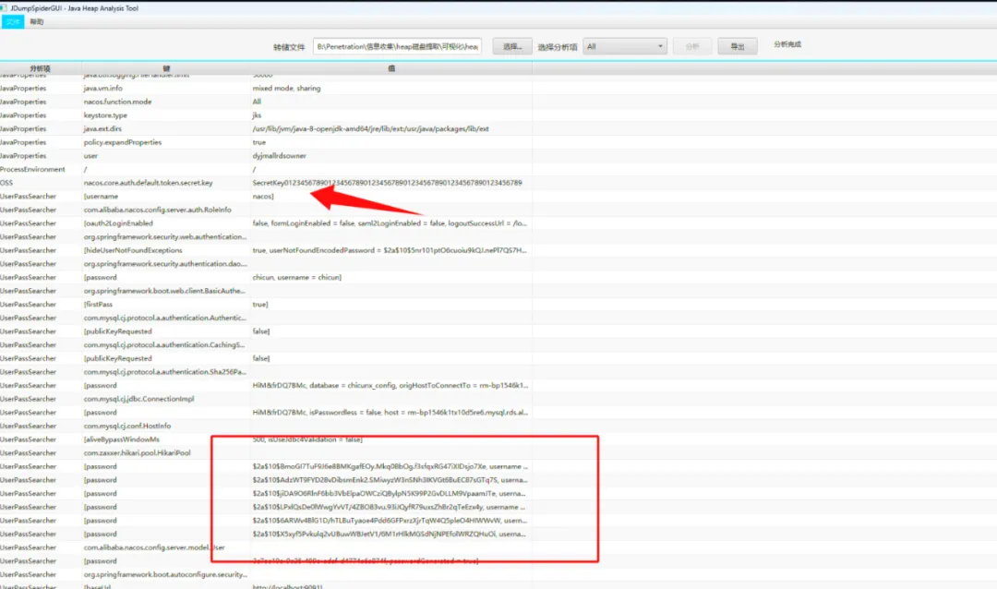Click the $2a$10$AdzWT9FYD2BvDibsmEnk2 hash value
The width and height of the screenshot is (997, 589).
pyautogui.click(x=390, y=480)
